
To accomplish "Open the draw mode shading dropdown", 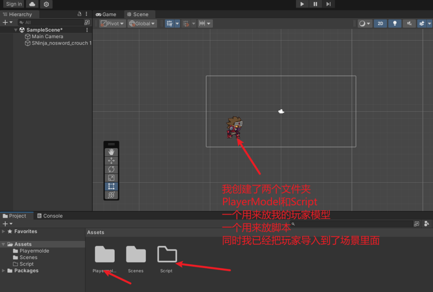I will (364, 24).
